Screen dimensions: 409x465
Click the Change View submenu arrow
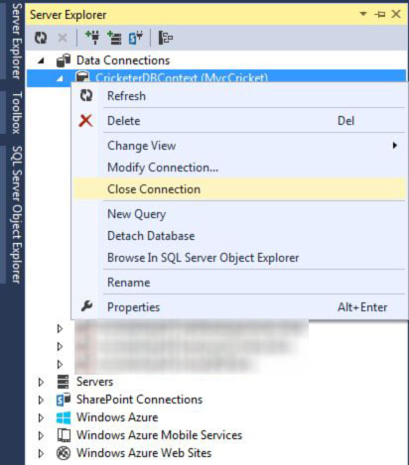click(x=394, y=146)
